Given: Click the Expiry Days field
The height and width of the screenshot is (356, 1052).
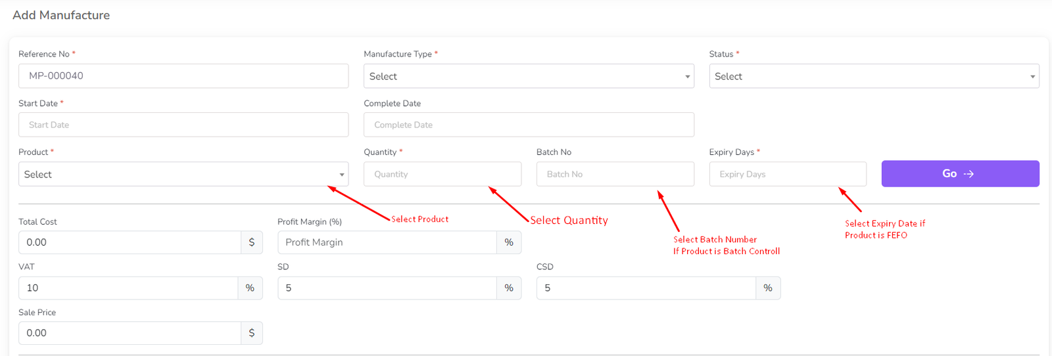Looking at the screenshot, I should click(x=787, y=174).
